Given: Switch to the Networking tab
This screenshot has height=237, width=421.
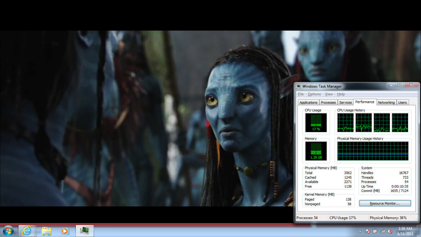Looking at the screenshot, I should pyautogui.click(x=386, y=102).
